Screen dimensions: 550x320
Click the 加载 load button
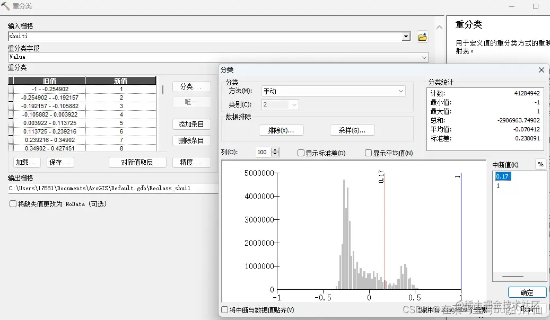click(x=27, y=162)
